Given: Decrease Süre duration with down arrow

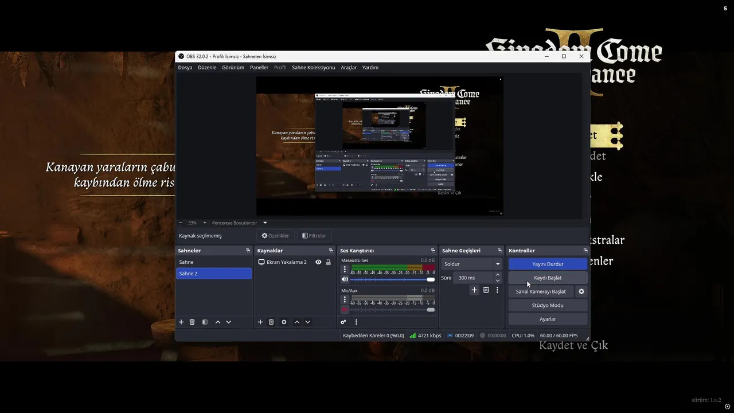Looking at the screenshot, I should (x=497, y=280).
